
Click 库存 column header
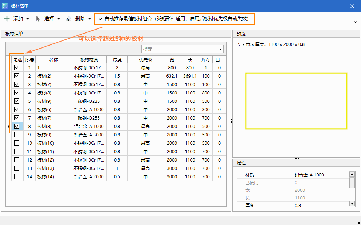(x=206, y=59)
